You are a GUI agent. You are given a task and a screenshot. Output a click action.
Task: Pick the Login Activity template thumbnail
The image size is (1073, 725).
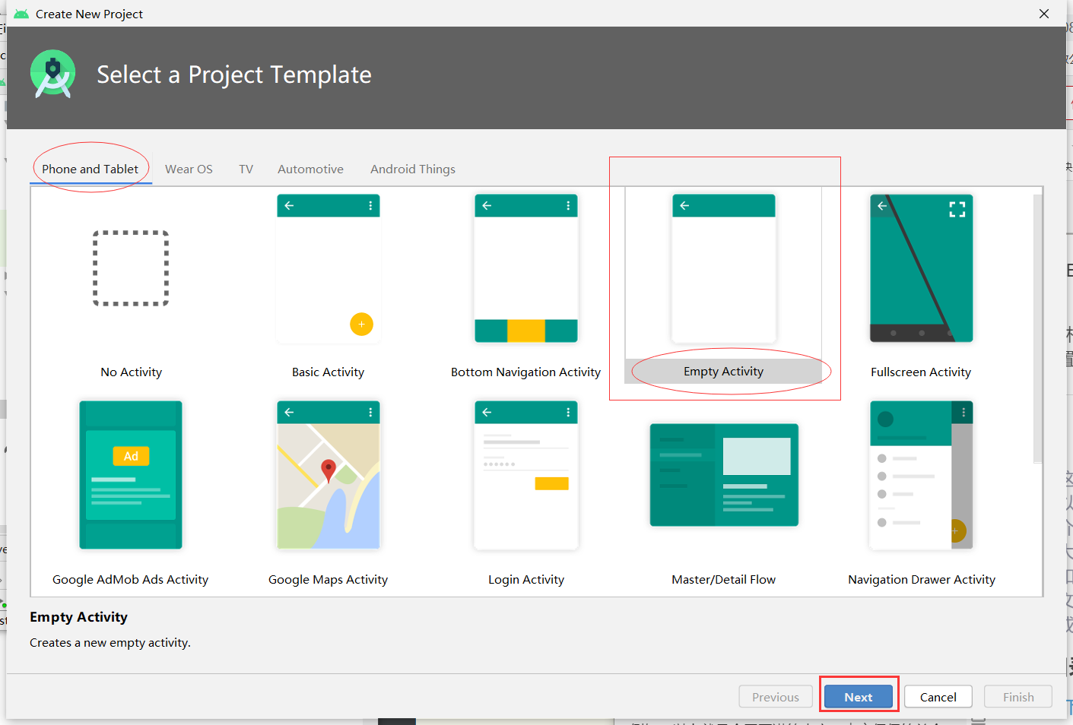(526, 475)
